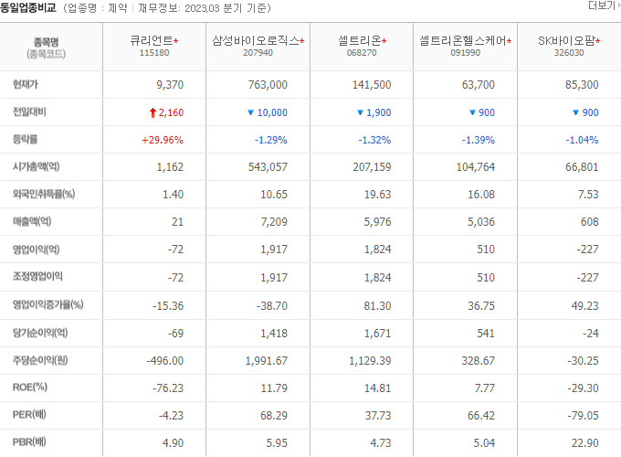Select the PER(배) row label
Screen dimensions: 621x457
coord(29,415)
